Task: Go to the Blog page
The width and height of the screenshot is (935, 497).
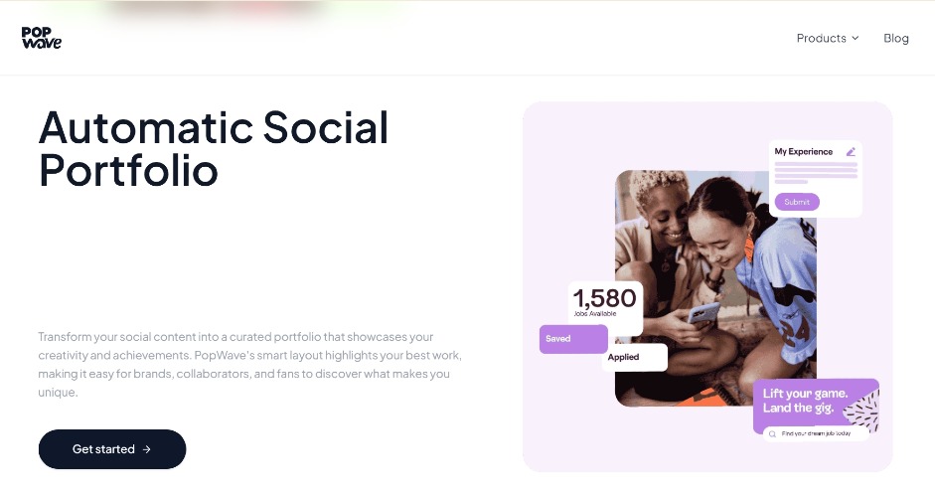Action: pos(895,39)
